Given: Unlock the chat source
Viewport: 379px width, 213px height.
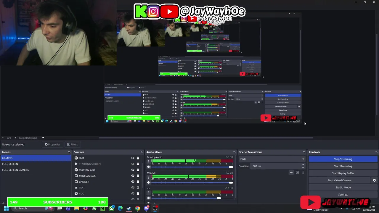Looking at the screenshot, I should 138,158.
